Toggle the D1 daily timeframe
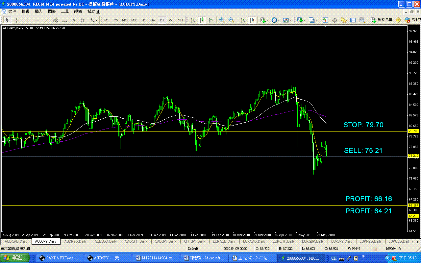Viewport: 421px width, 263px height. pos(162,20)
